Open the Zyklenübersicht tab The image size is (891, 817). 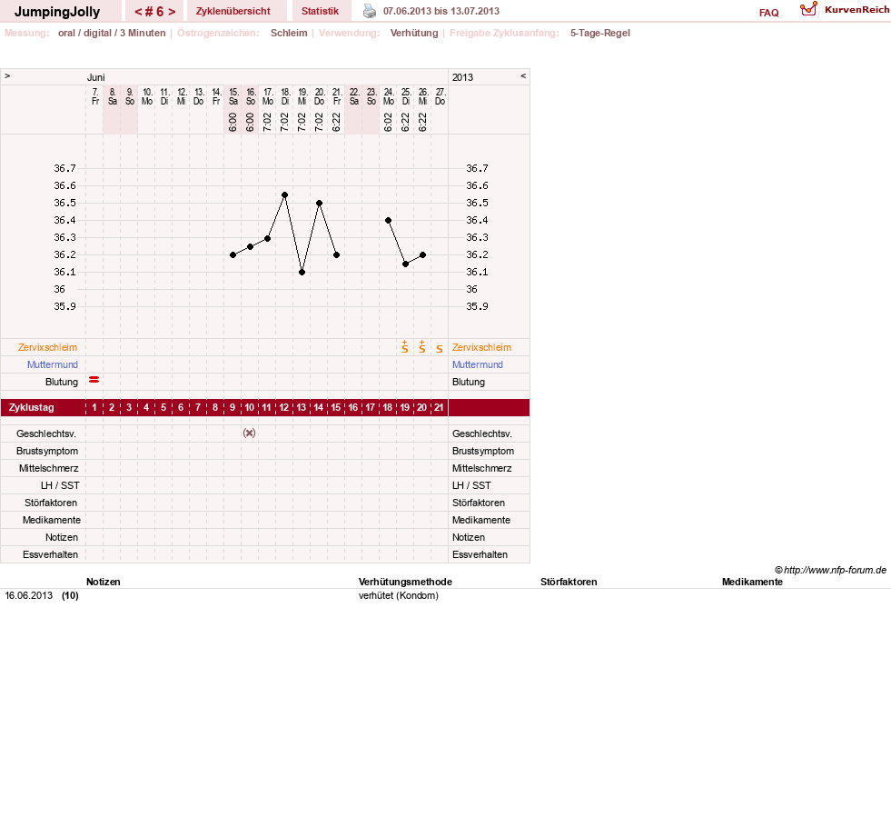coord(233,11)
